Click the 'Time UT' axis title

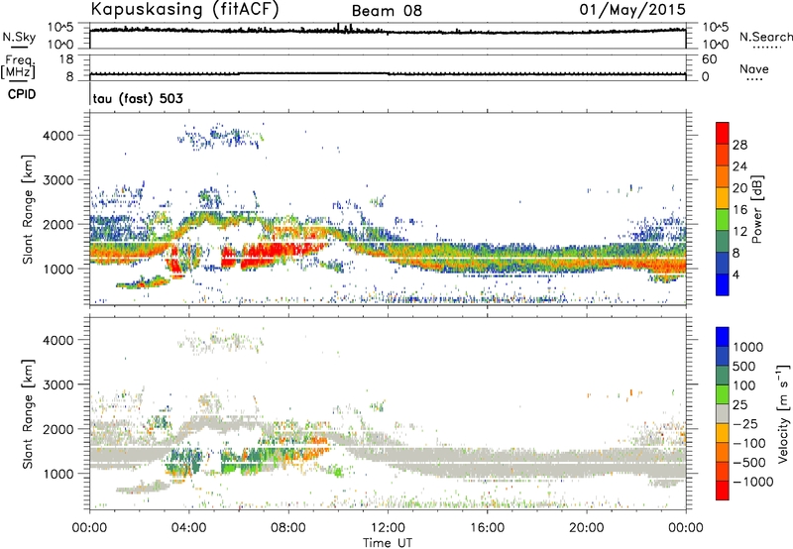coord(388,543)
